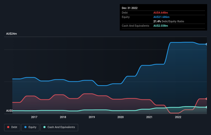The height and width of the screenshot is (135, 211).
Task: Click the 2020 x-axis label
Action: click(x=121, y=117)
